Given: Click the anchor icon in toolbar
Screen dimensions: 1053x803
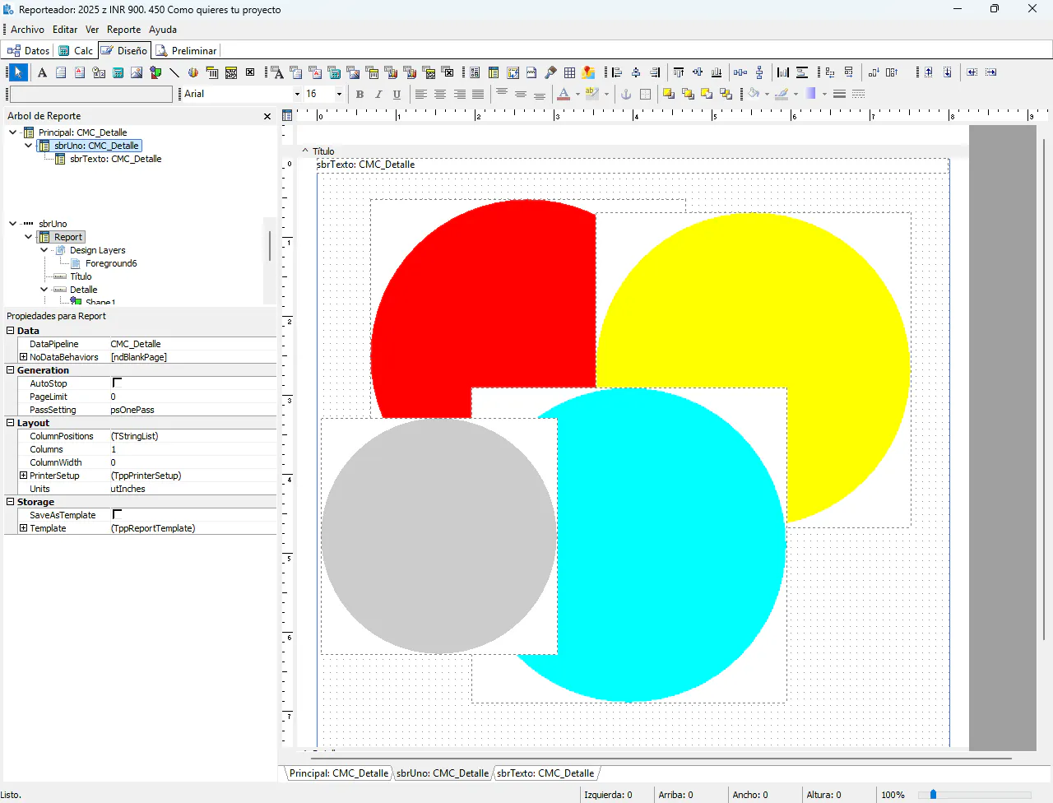Looking at the screenshot, I should pos(626,94).
